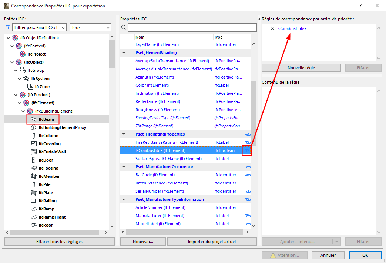This screenshot has width=386, height=263.
Task: Select the BatchReference (IfcElement) property
Action: pyautogui.click(x=185, y=183)
